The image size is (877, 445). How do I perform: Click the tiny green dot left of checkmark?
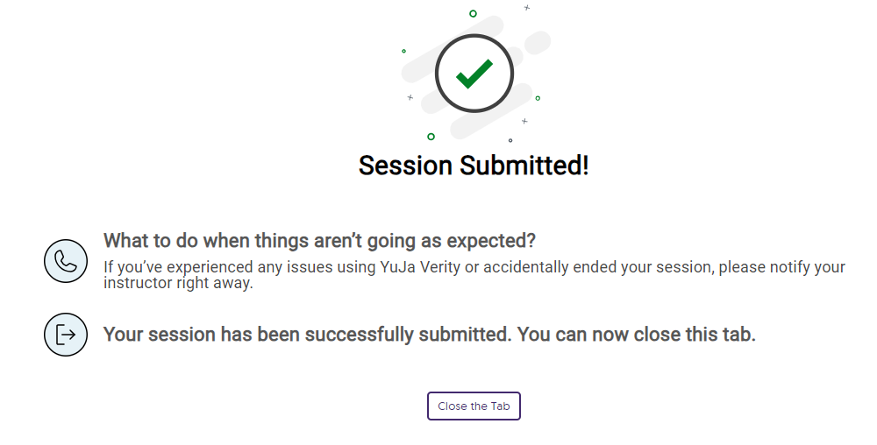403,52
